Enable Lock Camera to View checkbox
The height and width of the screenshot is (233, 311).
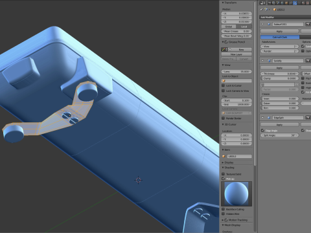tap(224, 91)
